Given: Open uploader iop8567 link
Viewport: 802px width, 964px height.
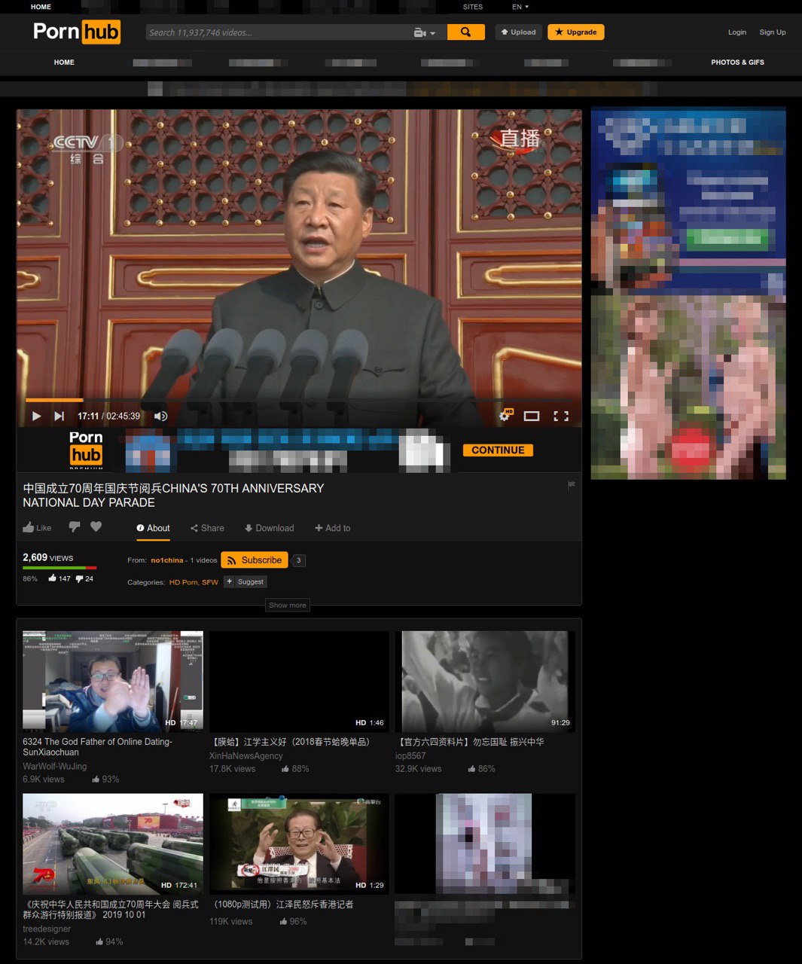Looking at the screenshot, I should click(410, 756).
